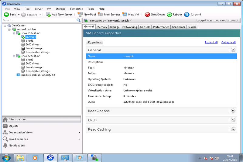Click the Add New Server icon
Image resolution: width=243 pixels, height=162 pixels.
click(x=48, y=15)
